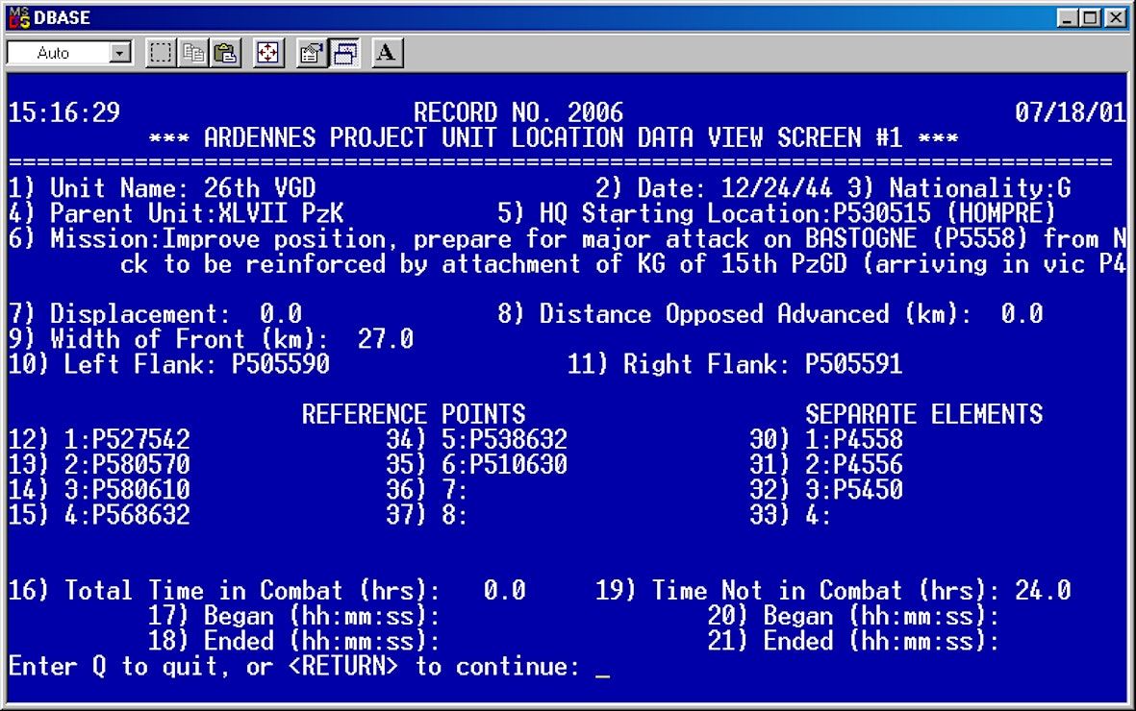Click the Mark selection toolbar icon
1136x711 pixels.
pos(160,54)
